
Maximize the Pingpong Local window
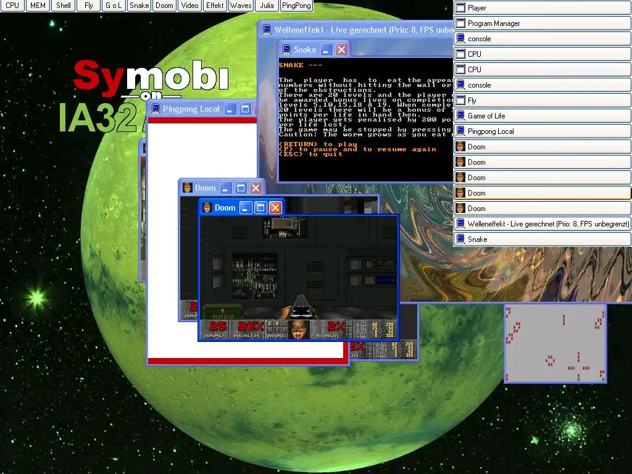coord(245,109)
